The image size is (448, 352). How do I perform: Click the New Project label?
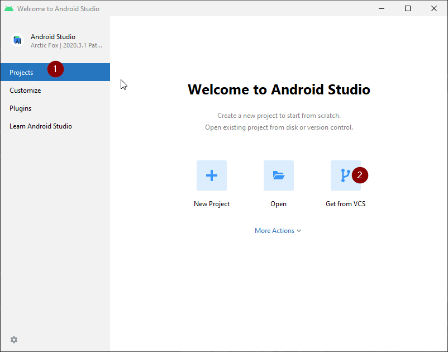coord(211,204)
